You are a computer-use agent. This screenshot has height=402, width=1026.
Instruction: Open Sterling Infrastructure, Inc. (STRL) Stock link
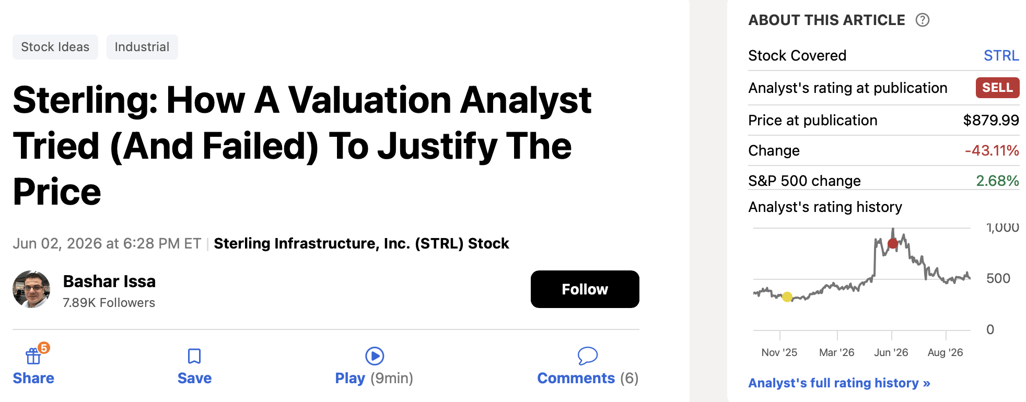coord(362,243)
